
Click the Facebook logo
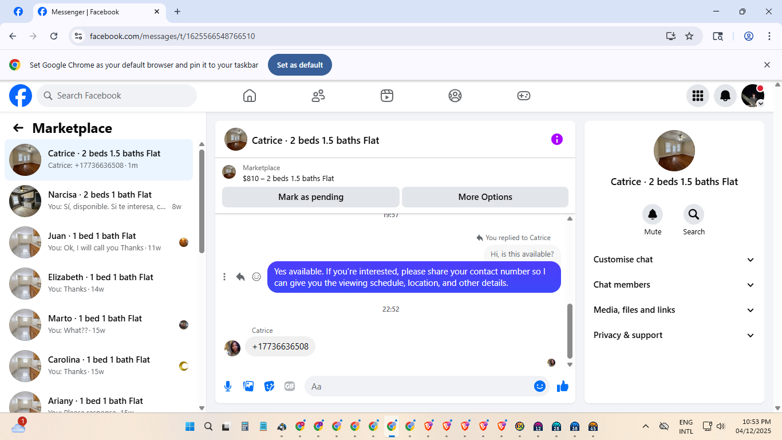(x=21, y=96)
